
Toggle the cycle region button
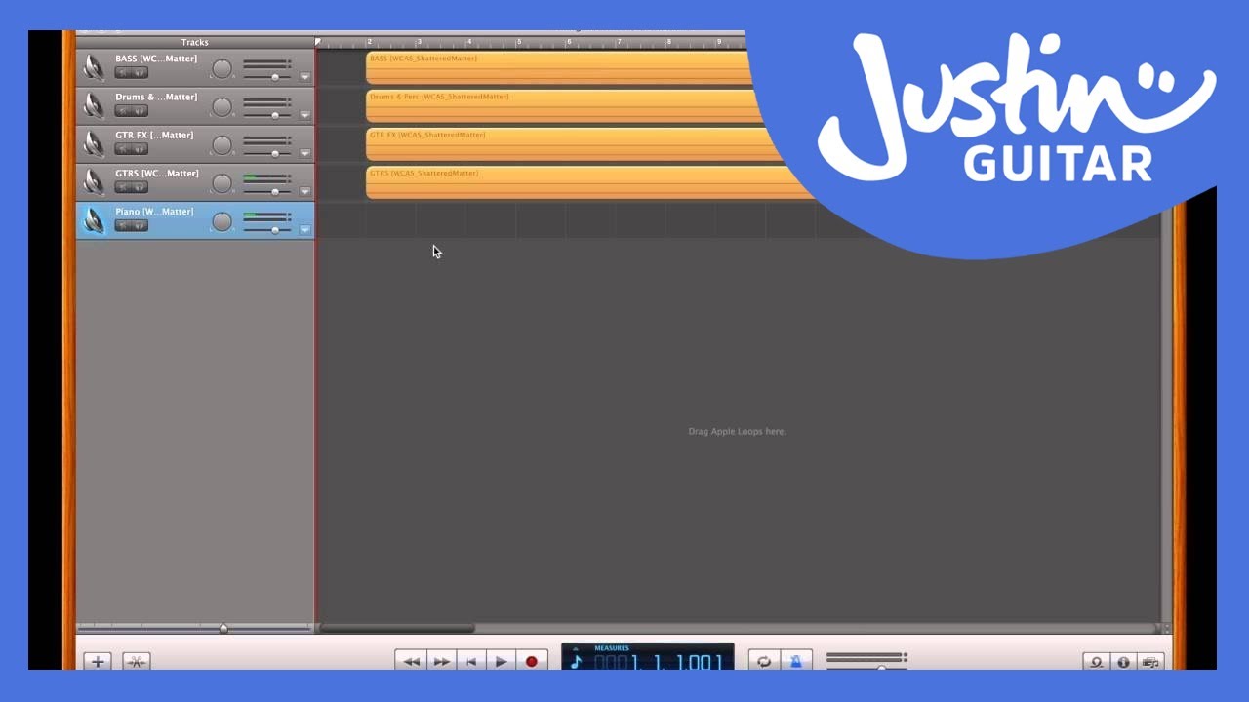tap(764, 661)
